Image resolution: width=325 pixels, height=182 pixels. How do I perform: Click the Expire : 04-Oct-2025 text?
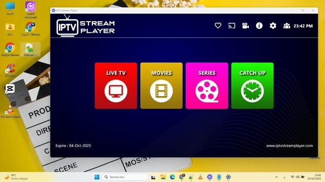coord(73,146)
